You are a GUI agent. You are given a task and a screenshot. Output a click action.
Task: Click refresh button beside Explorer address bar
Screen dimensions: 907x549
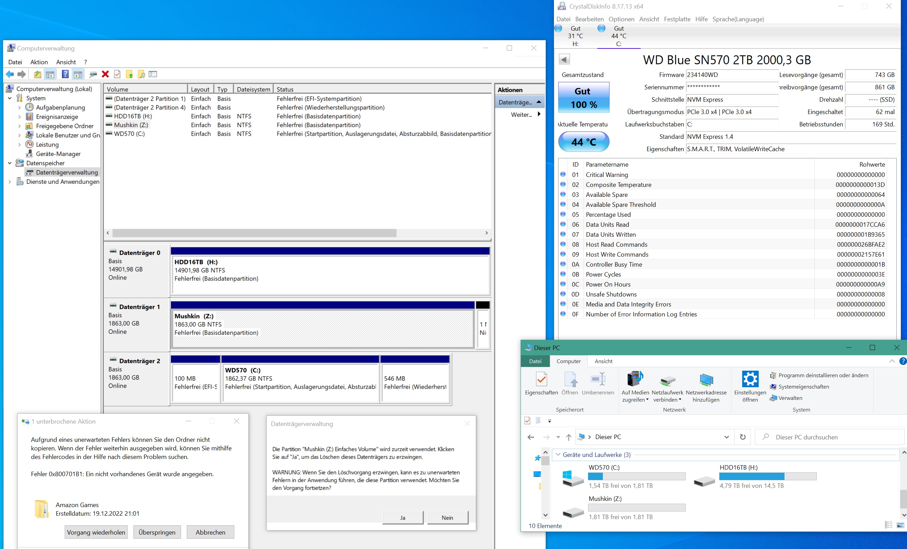(743, 437)
